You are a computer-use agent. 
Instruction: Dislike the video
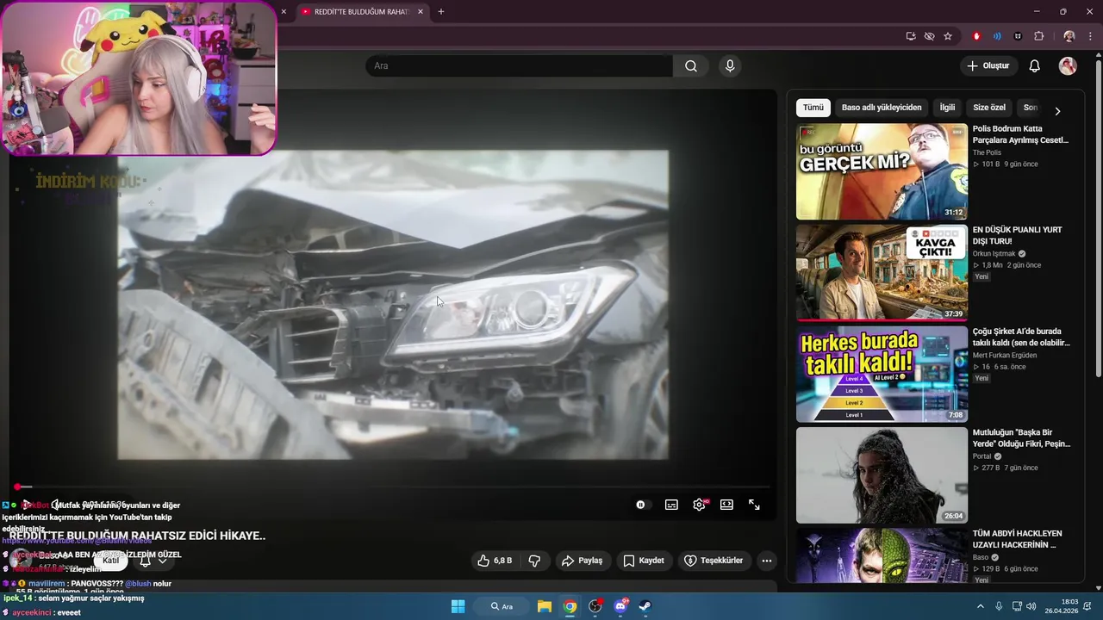[534, 561]
